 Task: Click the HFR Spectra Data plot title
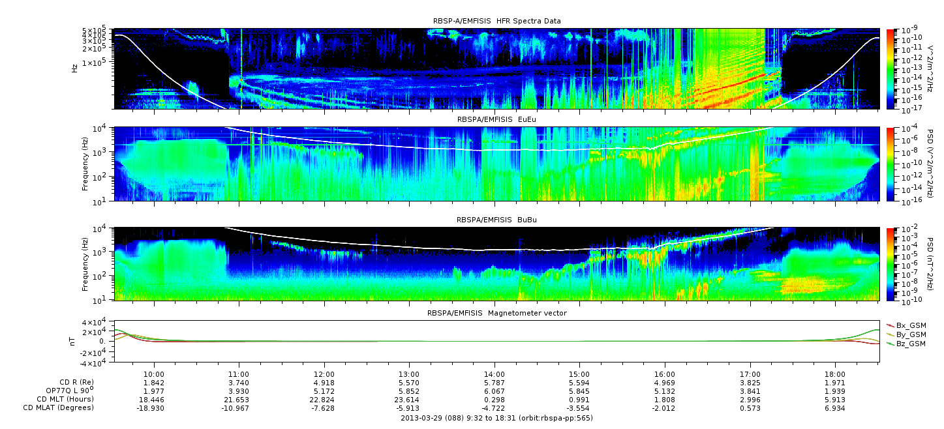coord(496,22)
